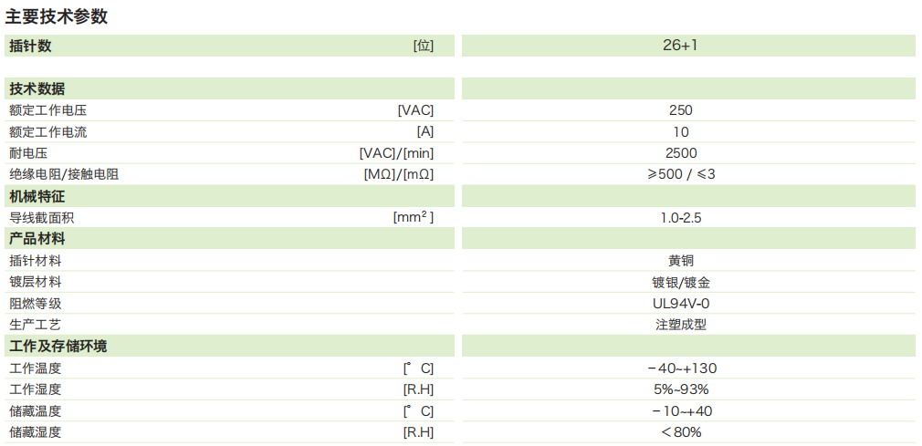This screenshot has width=922, height=446.
Task: Select the working humidity value 5%~93%
Action: coord(680,389)
